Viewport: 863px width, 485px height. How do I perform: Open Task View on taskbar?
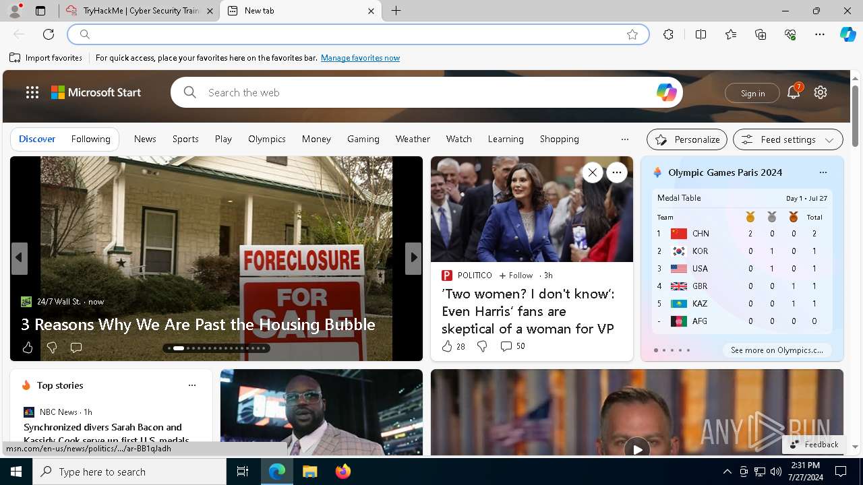(x=243, y=472)
